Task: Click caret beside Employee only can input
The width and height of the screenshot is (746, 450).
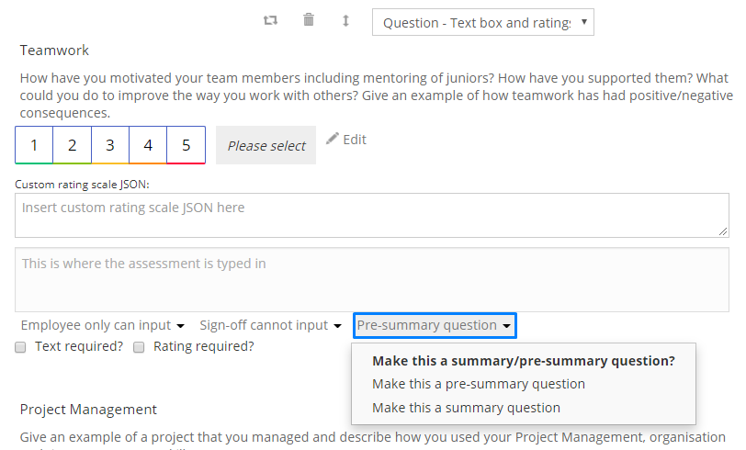Action: click(x=180, y=326)
